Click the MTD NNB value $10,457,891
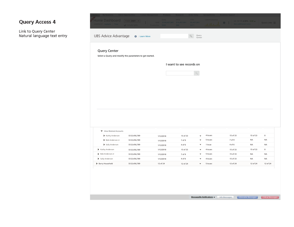 coord(181,23)
